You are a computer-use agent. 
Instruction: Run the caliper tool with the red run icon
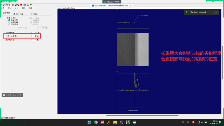point(1,5)
